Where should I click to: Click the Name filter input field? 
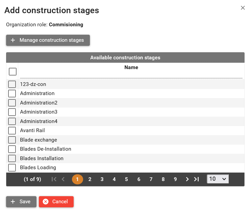(131, 75)
